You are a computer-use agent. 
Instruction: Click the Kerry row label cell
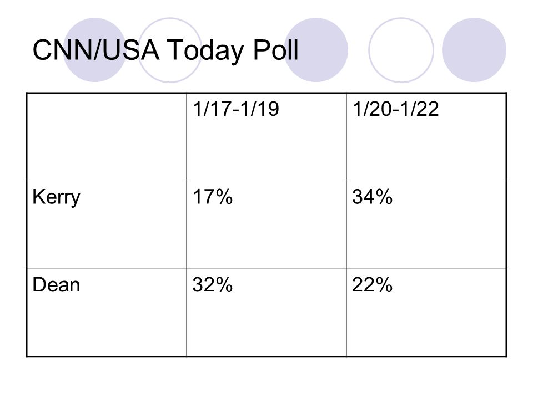tap(107, 225)
